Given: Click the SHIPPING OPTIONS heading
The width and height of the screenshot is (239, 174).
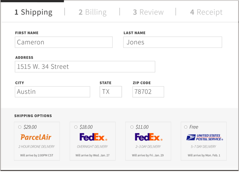Looking at the screenshot, I should tap(33, 116).
